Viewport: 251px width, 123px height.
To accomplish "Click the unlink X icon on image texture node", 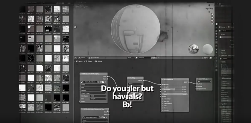I will click(106, 82).
